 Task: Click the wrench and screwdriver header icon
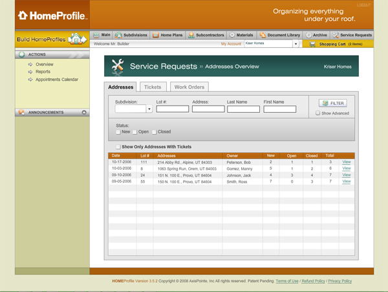(x=118, y=67)
